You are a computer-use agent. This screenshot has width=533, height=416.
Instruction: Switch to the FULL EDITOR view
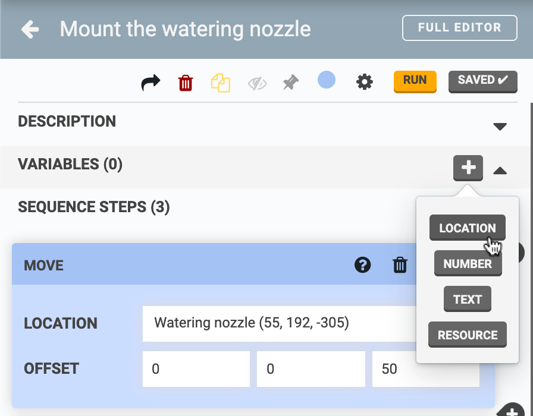point(459,27)
